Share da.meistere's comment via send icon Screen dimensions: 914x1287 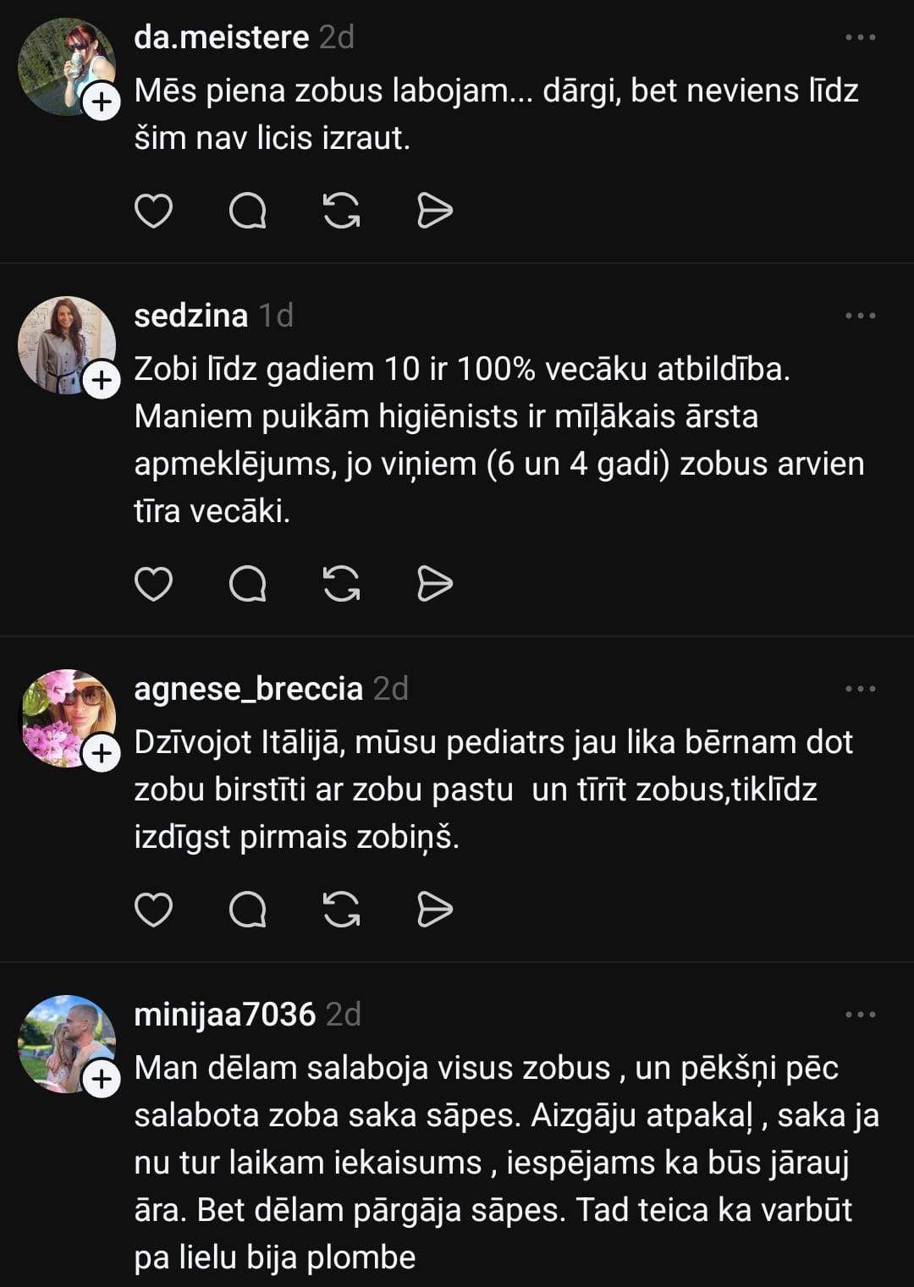click(x=435, y=211)
